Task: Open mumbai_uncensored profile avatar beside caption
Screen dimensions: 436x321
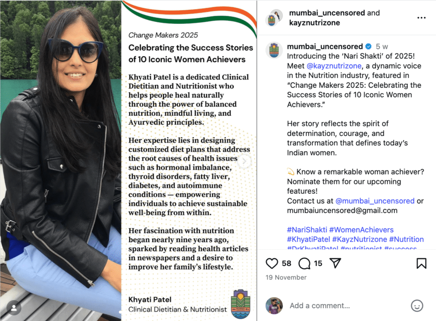Action: 274,51
